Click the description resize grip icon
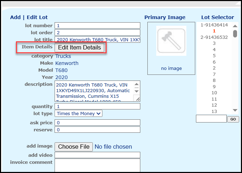Viewport: 242px width, 173px height. pyautogui.click(x=138, y=99)
